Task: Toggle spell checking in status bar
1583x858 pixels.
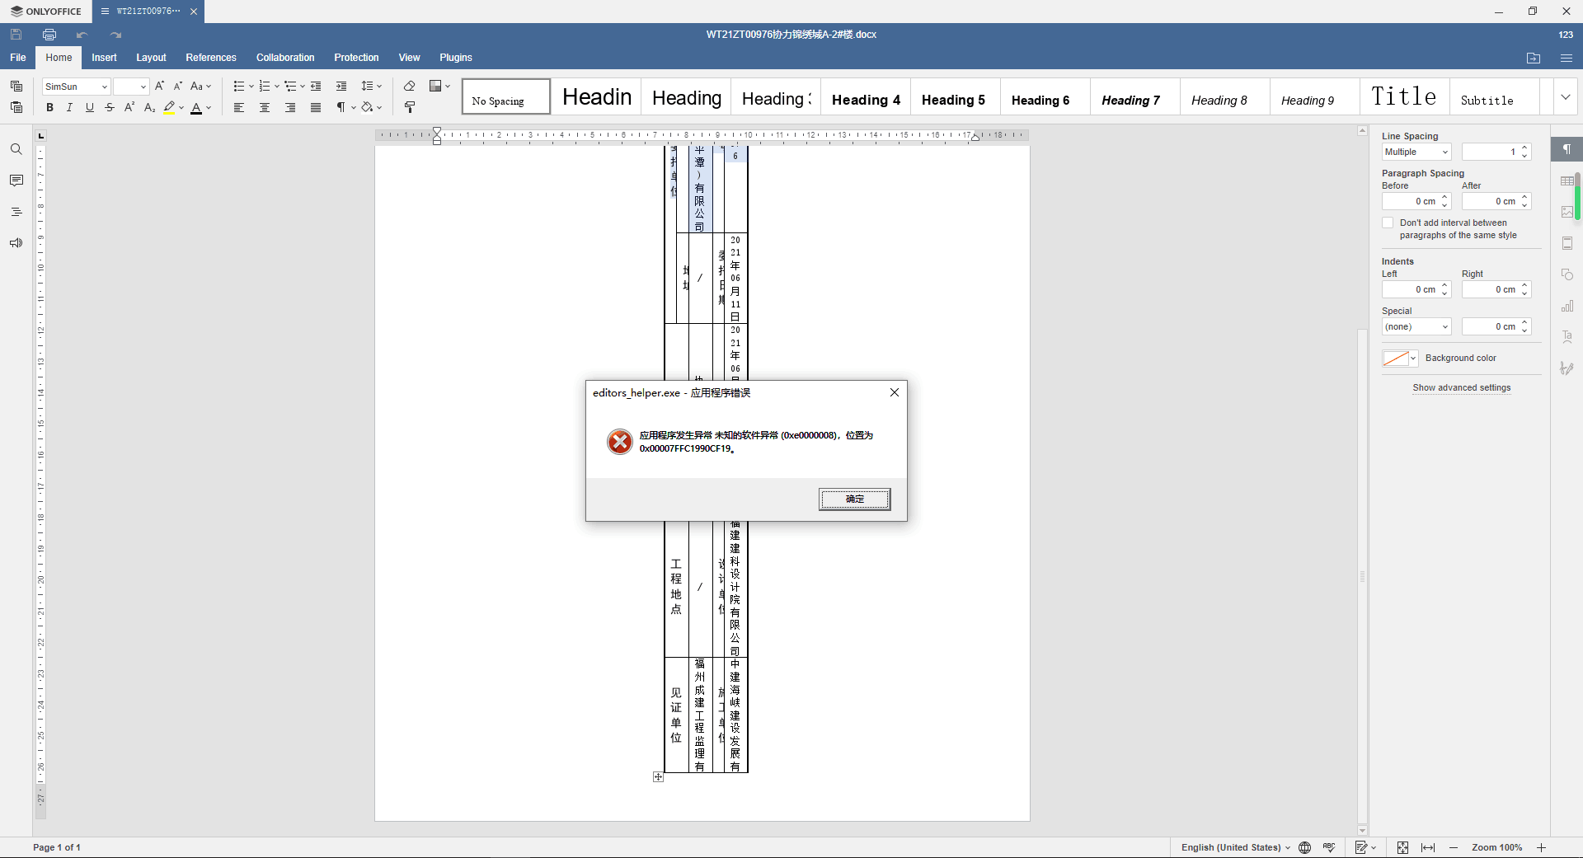Action: (1330, 847)
